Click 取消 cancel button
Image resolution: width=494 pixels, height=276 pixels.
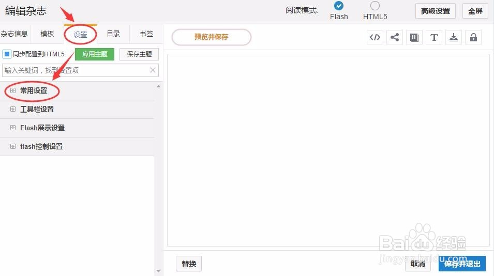click(x=418, y=264)
